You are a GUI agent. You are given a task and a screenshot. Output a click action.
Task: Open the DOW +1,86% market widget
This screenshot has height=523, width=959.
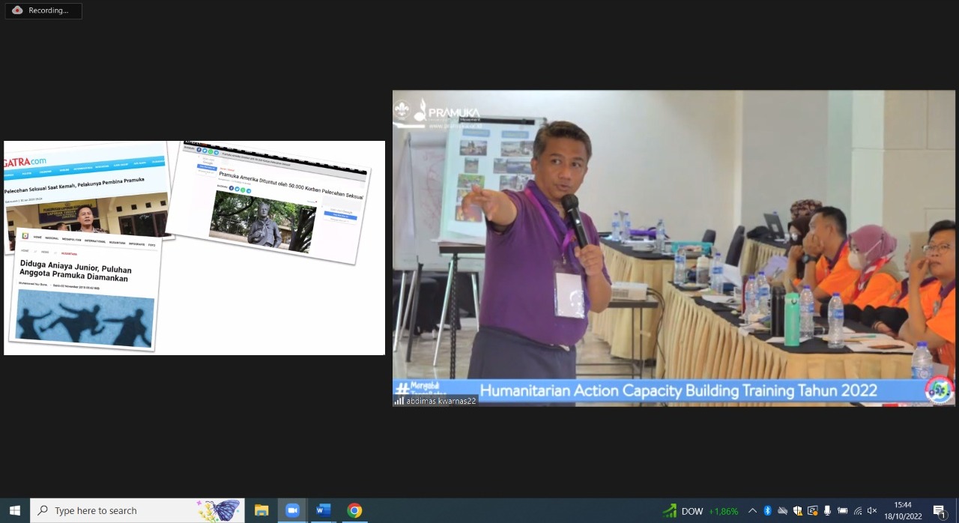(701, 511)
